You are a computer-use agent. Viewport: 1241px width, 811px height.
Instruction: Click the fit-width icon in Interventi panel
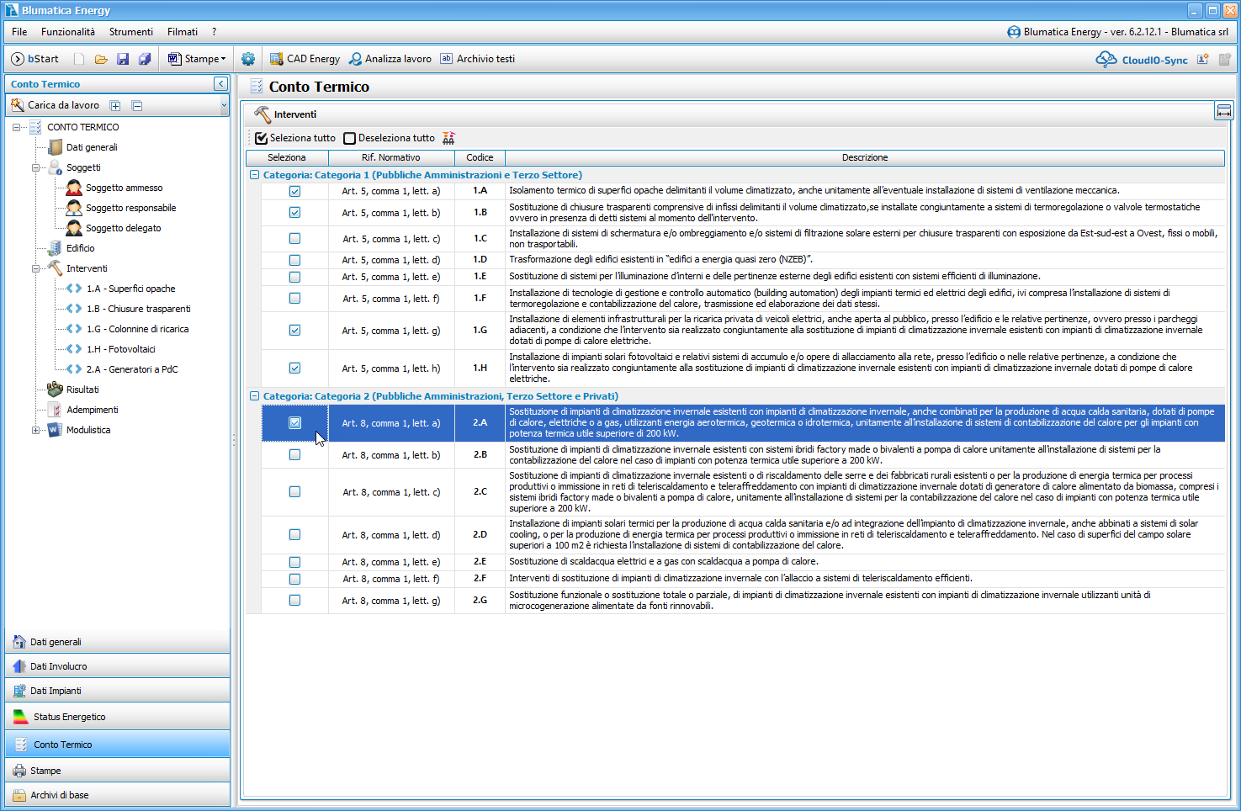tap(1223, 112)
